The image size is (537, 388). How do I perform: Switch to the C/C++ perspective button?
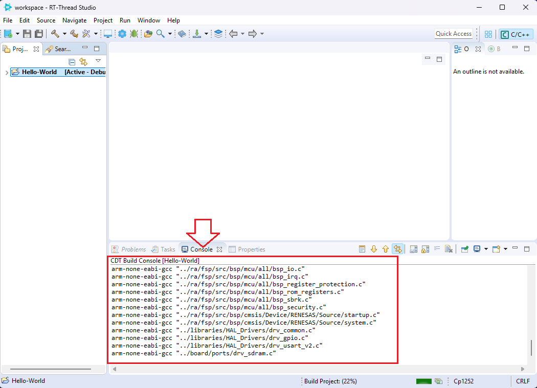[x=516, y=34]
